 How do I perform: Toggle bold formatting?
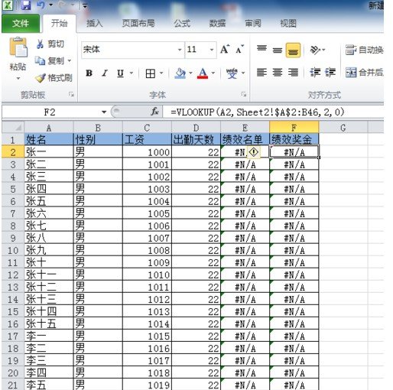[89, 73]
